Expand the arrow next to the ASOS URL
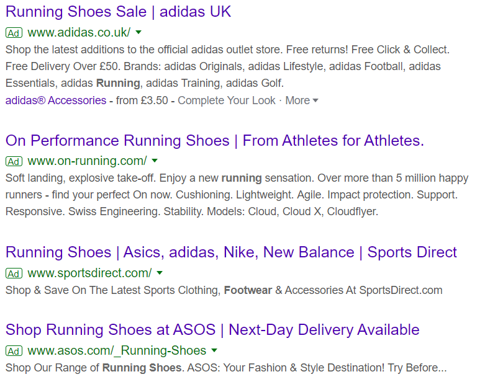This screenshot has height=382, width=485. point(214,350)
